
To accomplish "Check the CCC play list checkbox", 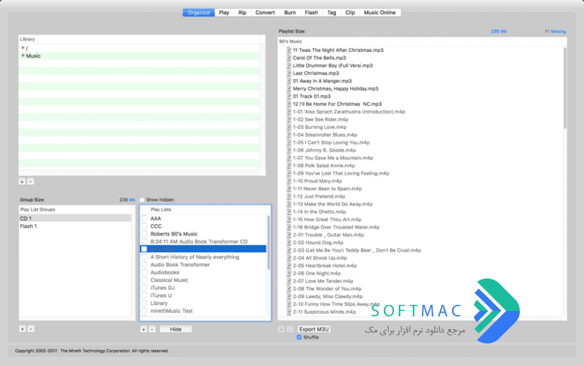I will (144, 226).
